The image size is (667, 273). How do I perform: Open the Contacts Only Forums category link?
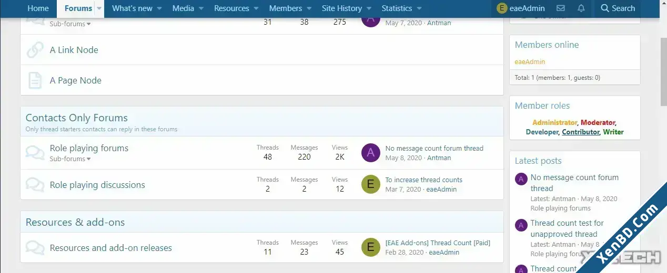pos(77,118)
